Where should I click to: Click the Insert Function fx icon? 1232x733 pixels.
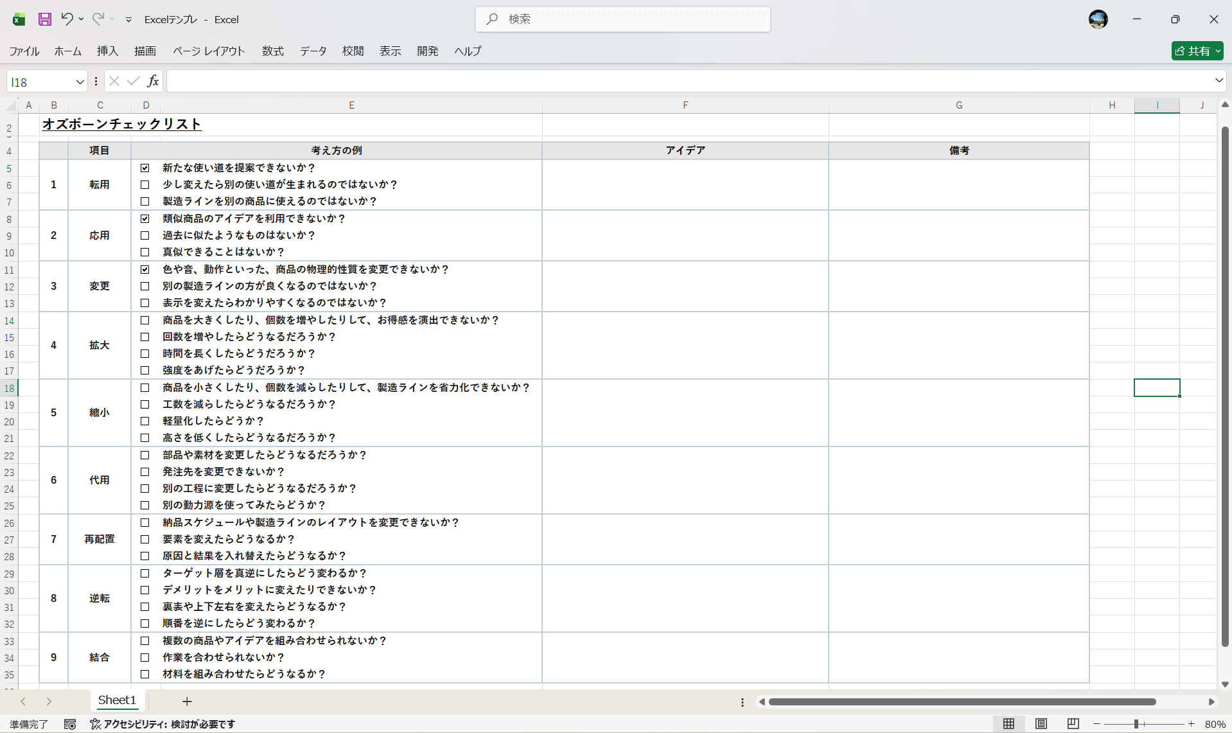coord(153,81)
